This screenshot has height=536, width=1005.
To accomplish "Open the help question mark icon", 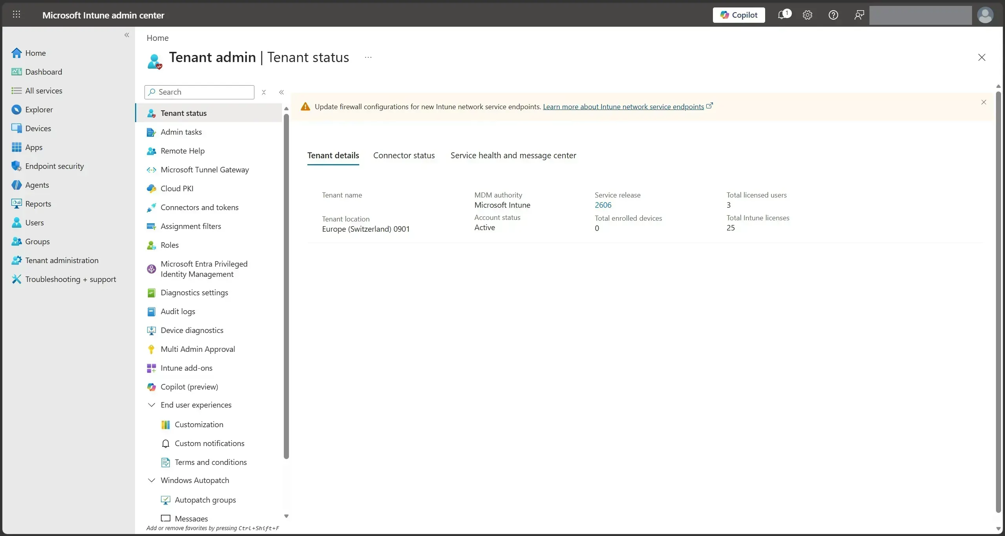I will pyautogui.click(x=833, y=15).
